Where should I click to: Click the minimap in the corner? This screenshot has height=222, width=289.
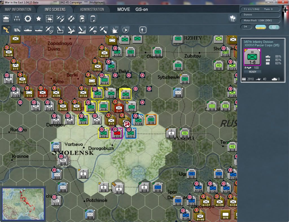pos(23,204)
